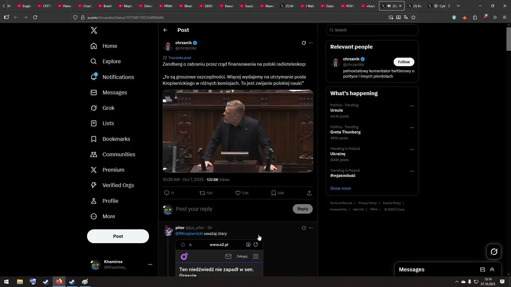Open Lists page
Screen dimensions: 511x287
point(102,124)
